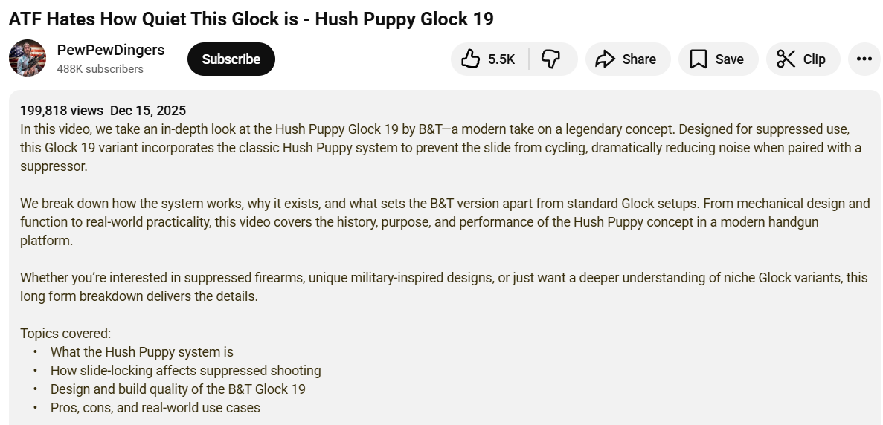Click the Share button label
Screen dimensions: 883x425
pos(639,59)
